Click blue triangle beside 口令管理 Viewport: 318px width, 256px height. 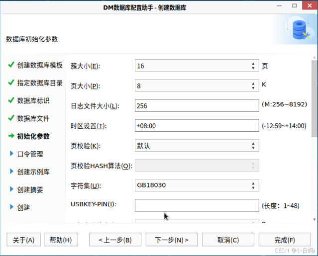(11, 154)
